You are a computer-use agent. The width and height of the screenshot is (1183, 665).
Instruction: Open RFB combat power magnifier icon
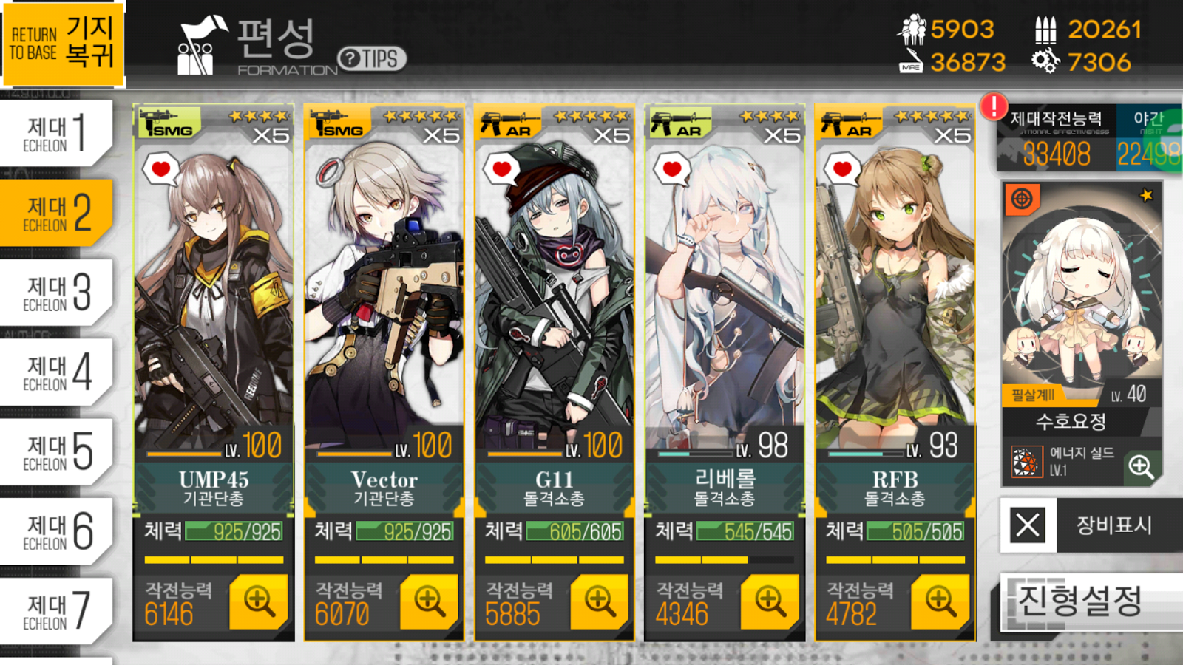pyautogui.click(x=940, y=601)
